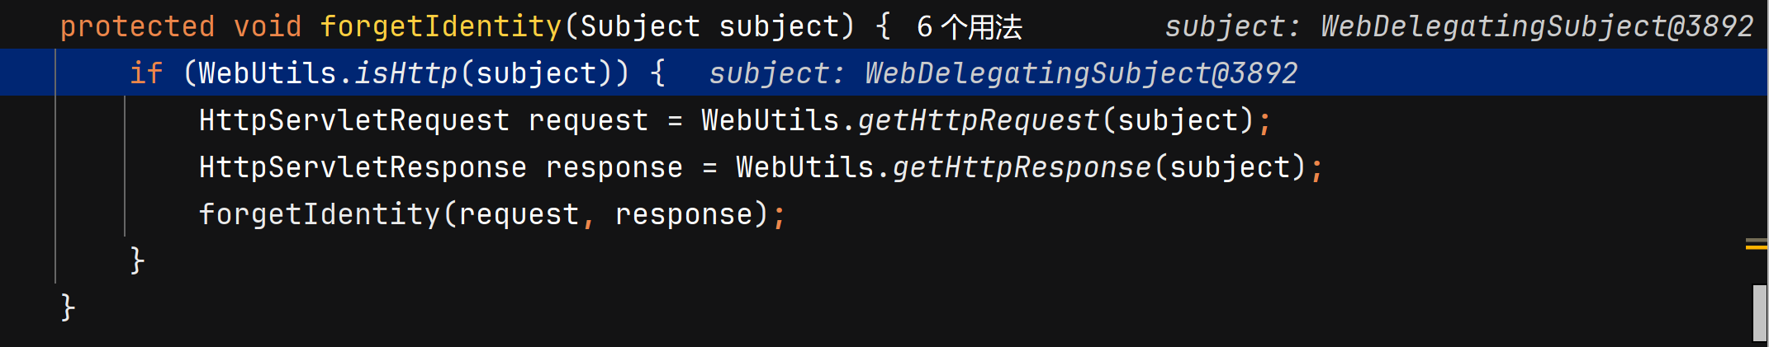This screenshot has width=1769, height=347.
Task: Click the getHttpResponse method call
Action: (1022, 168)
